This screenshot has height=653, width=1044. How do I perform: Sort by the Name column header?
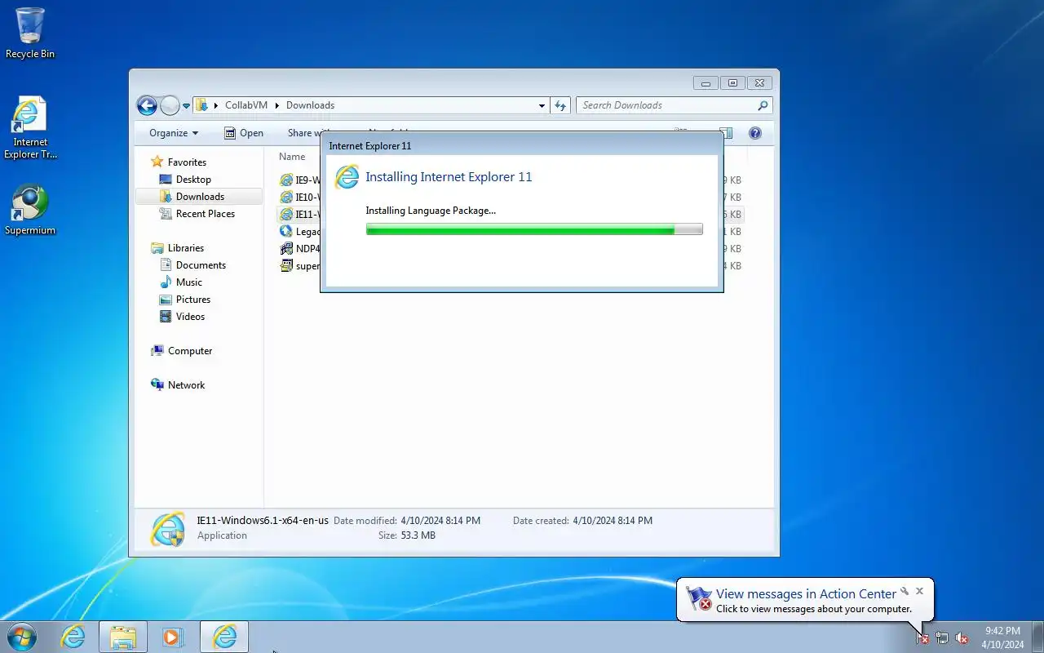pyautogui.click(x=292, y=157)
